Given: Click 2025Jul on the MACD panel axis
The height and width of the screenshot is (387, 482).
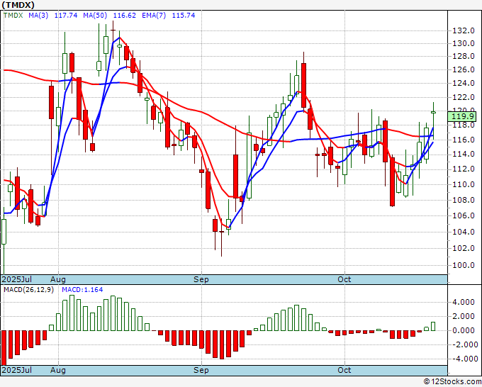Looking at the screenshot, I should coord(17,370).
